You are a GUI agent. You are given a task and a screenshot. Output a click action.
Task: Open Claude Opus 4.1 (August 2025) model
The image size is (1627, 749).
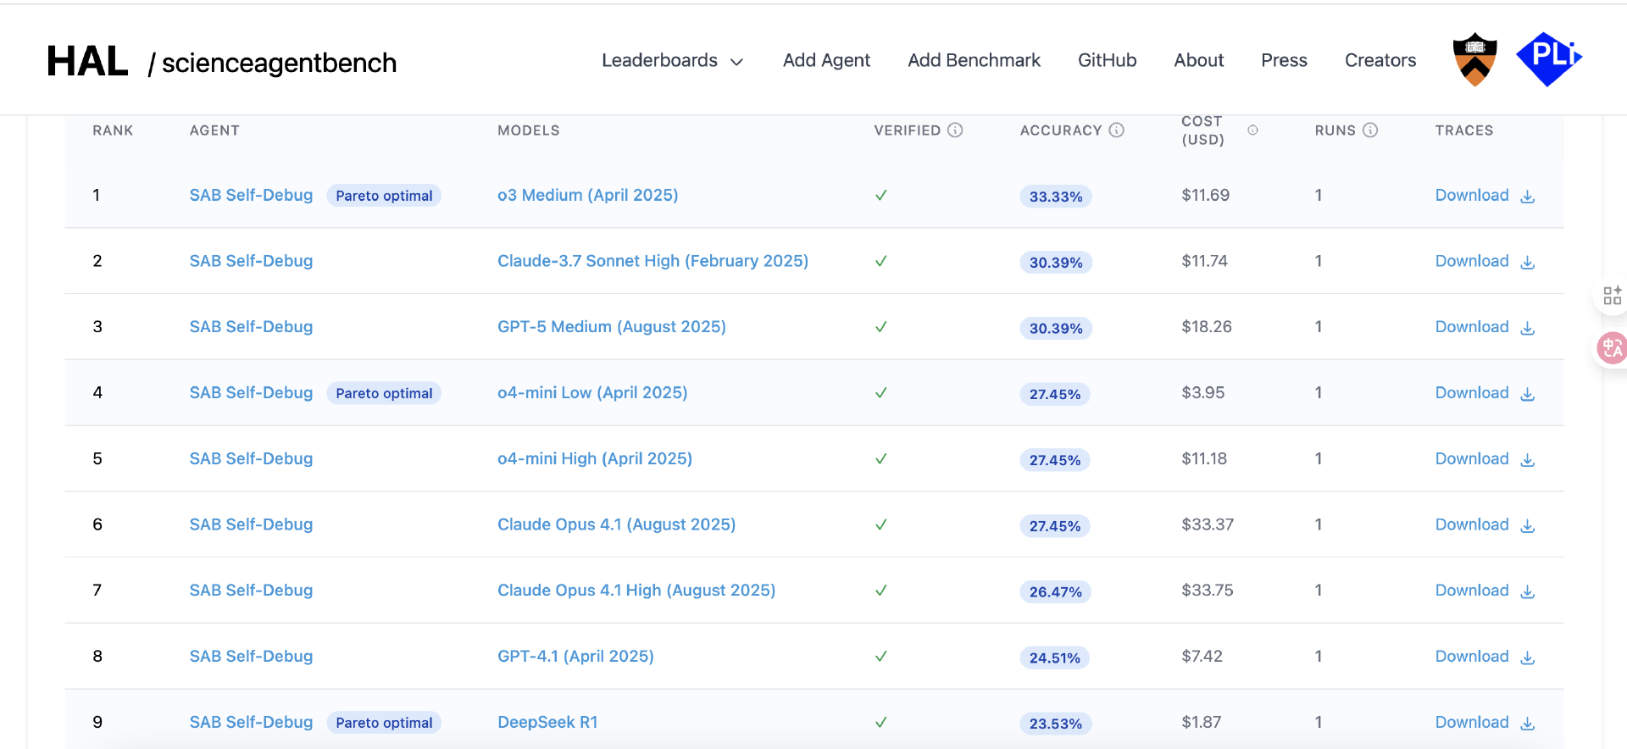[x=616, y=524]
